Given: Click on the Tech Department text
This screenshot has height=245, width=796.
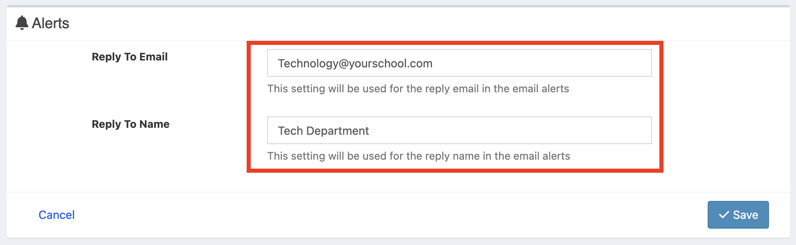Looking at the screenshot, I should tap(323, 131).
